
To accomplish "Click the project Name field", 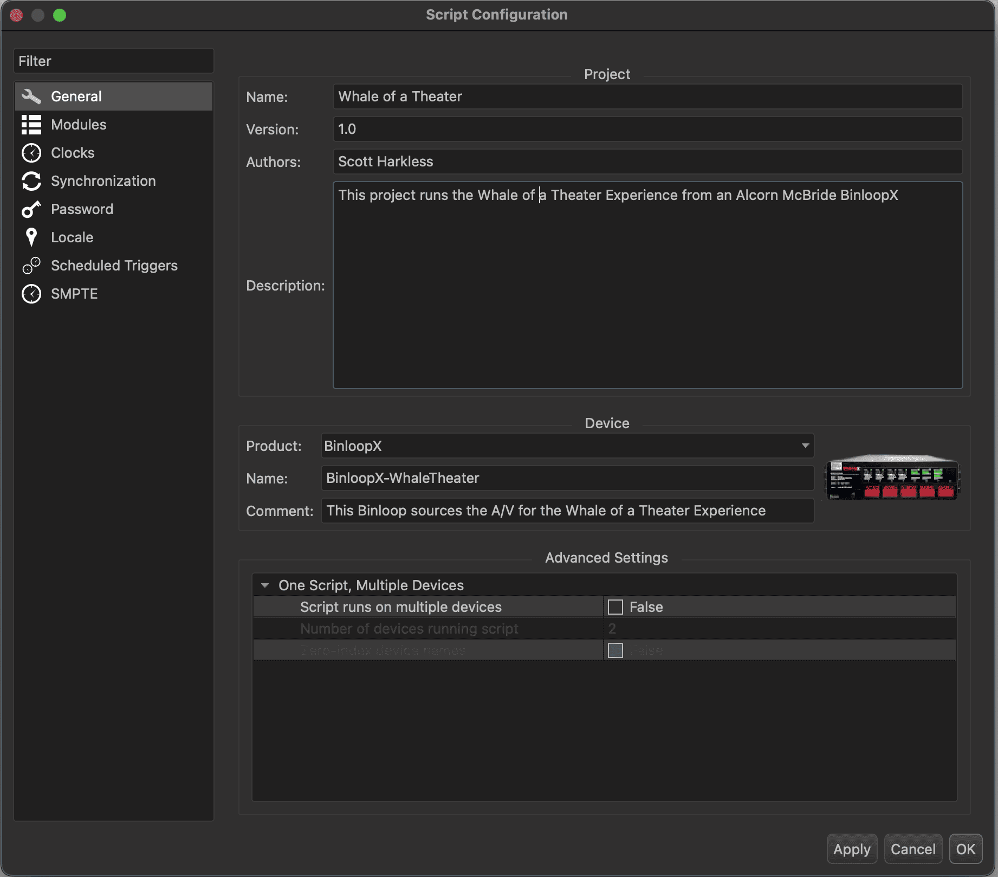I will point(647,96).
